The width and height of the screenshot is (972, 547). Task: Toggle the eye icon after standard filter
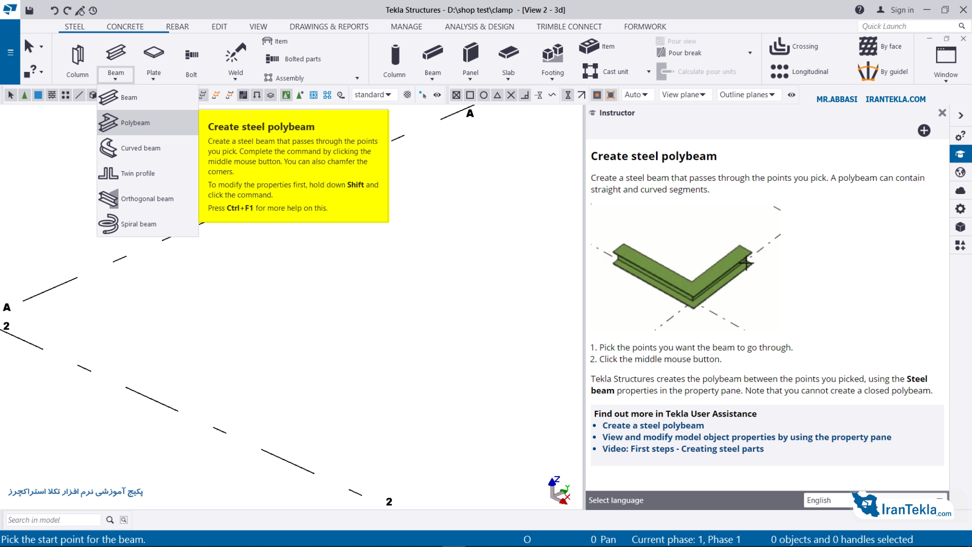pos(437,95)
